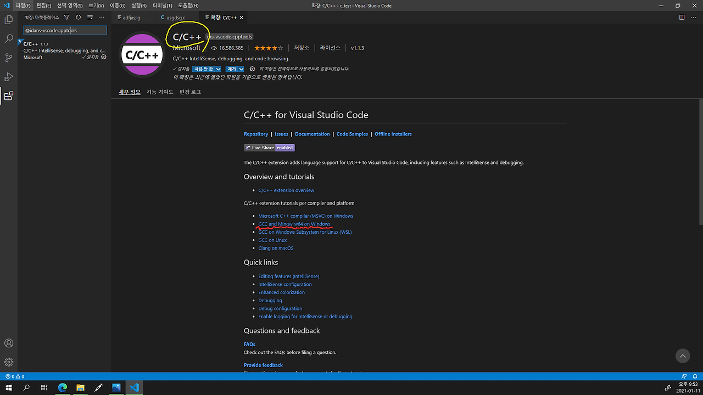The width and height of the screenshot is (703, 395).
Task: Click the Photos app taskbar icon
Action: (116, 387)
